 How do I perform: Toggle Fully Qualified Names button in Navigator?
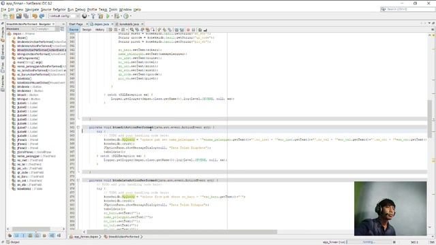pos(44,235)
